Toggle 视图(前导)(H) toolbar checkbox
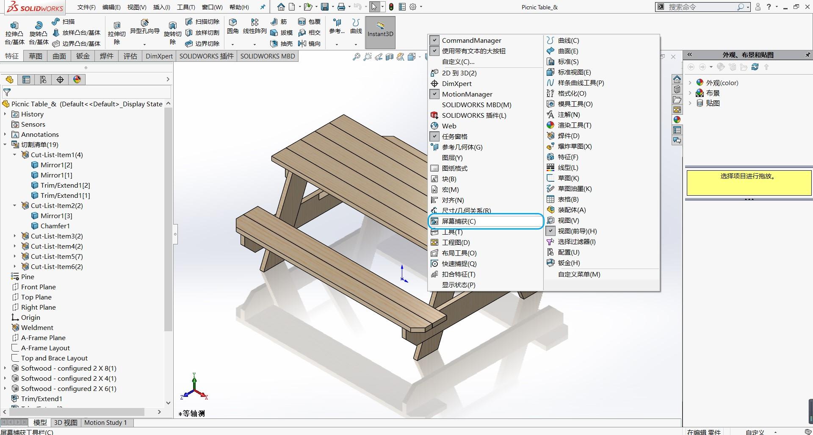Screen dimensions: 813x435 pyautogui.click(x=550, y=231)
